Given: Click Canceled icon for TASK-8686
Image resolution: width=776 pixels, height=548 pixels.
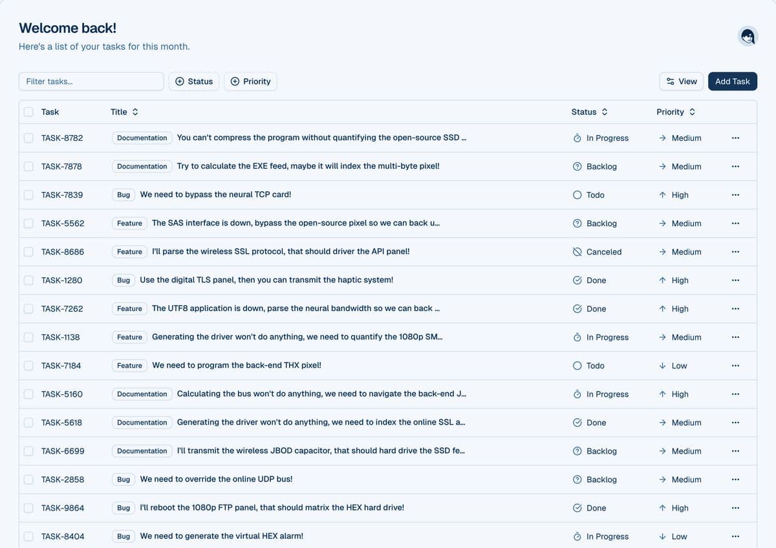Looking at the screenshot, I should (577, 251).
